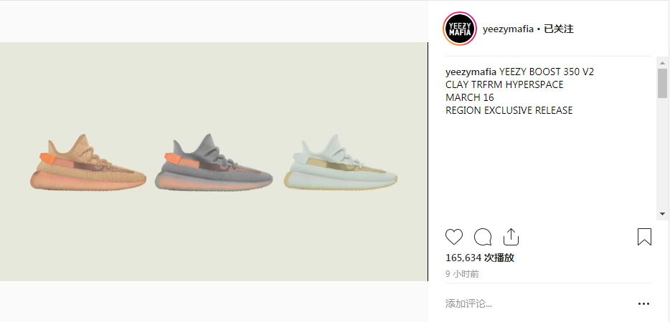Click the caption scrollbar thumb
The image size is (670, 322).
coord(662,83)
